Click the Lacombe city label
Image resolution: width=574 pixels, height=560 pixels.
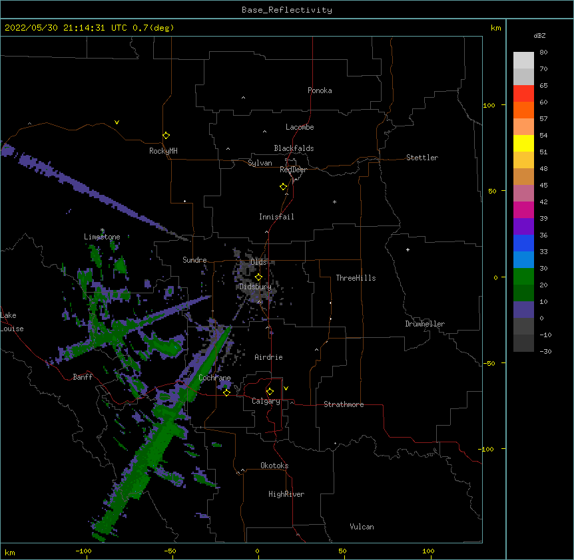[x=300, y=127]
